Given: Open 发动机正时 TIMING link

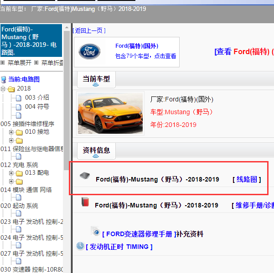Looking at the screenshot, I should [x=119, y=247].
